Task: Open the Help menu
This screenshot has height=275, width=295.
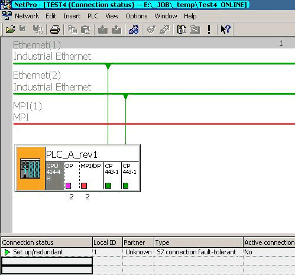Action: coord(190,16)
